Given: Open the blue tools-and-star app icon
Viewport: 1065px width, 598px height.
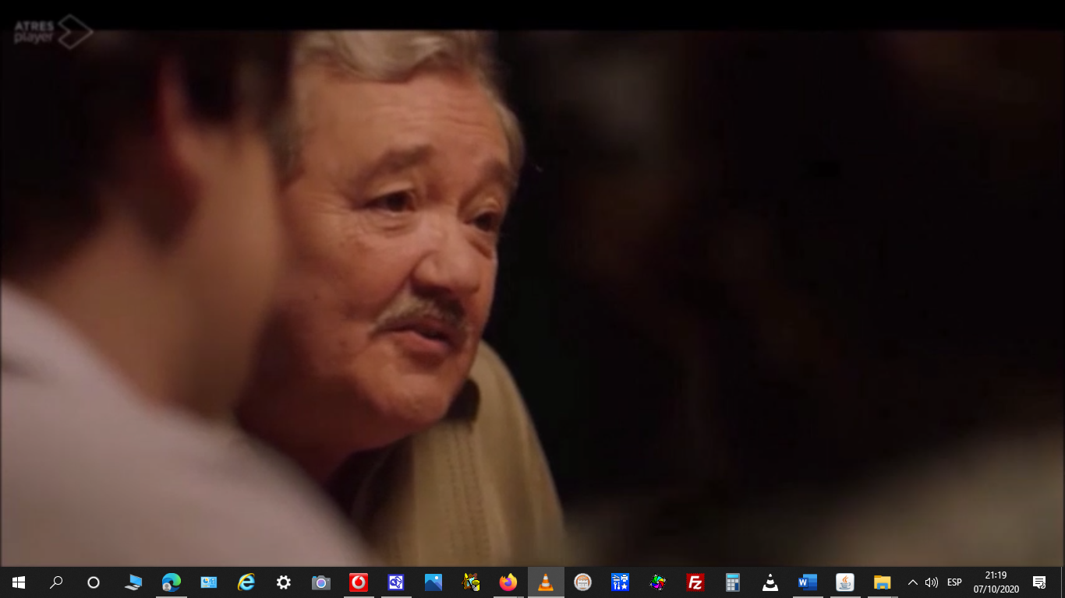Looking at the screenshot, I should [621, 582].
